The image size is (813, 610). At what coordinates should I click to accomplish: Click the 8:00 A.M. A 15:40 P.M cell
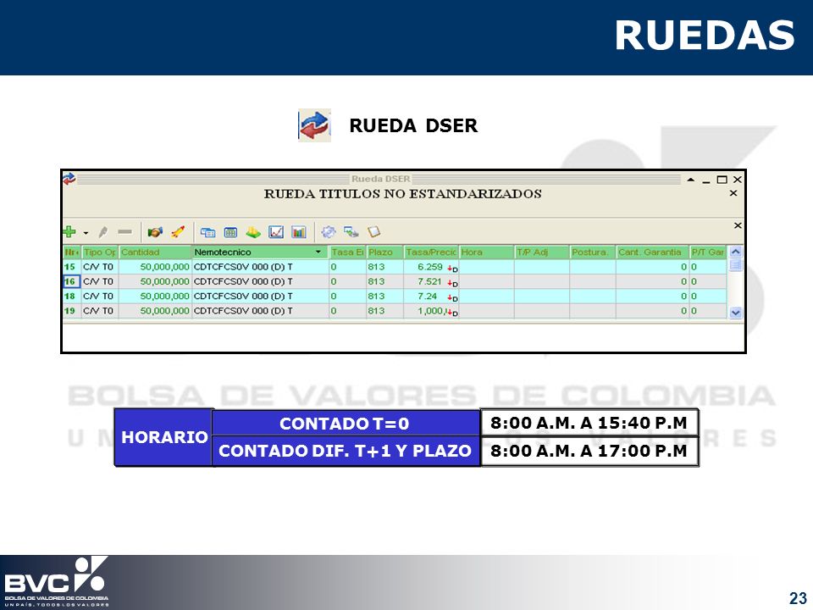coord(589,423)
